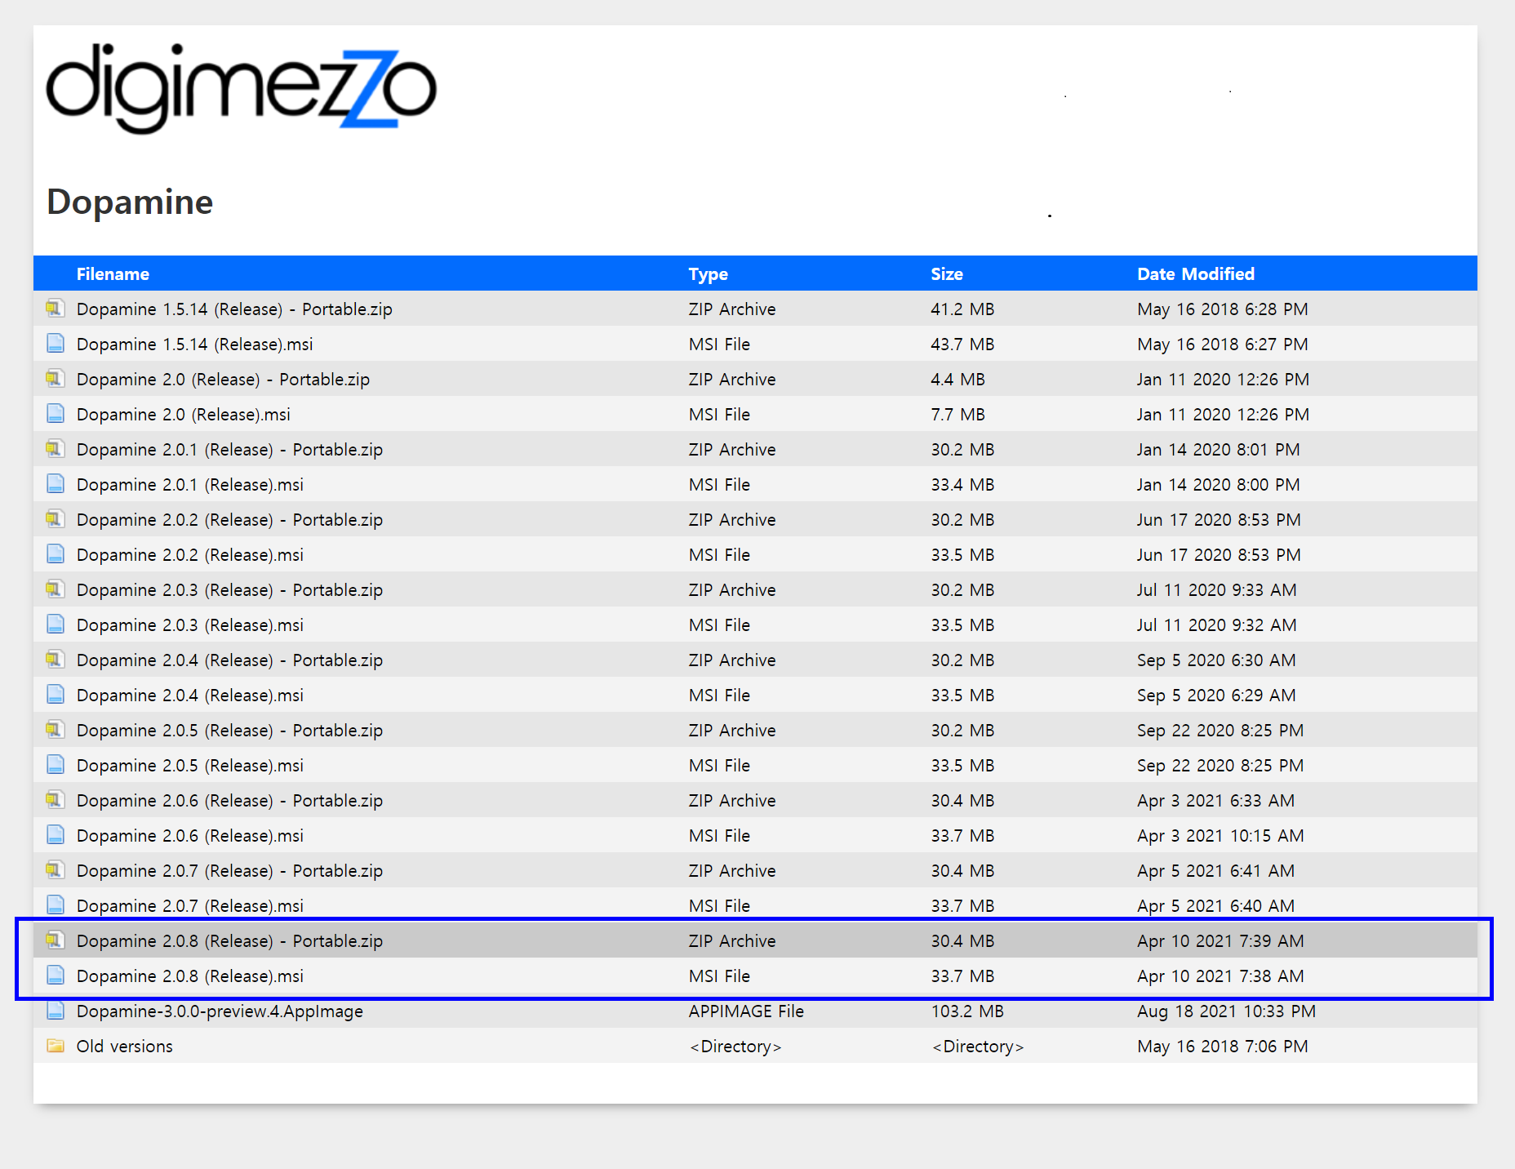Click zip icon for Dopamine 2.0.6 Portable
The height and width of the screenshot is (1169, 1515).
(x=55, y=800)
